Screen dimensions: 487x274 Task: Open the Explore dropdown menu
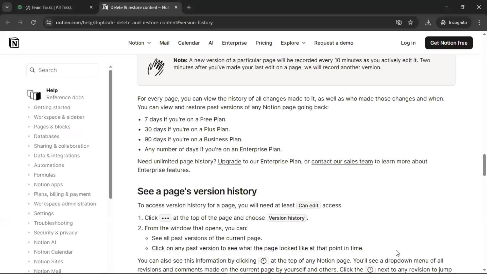point(293,43)
